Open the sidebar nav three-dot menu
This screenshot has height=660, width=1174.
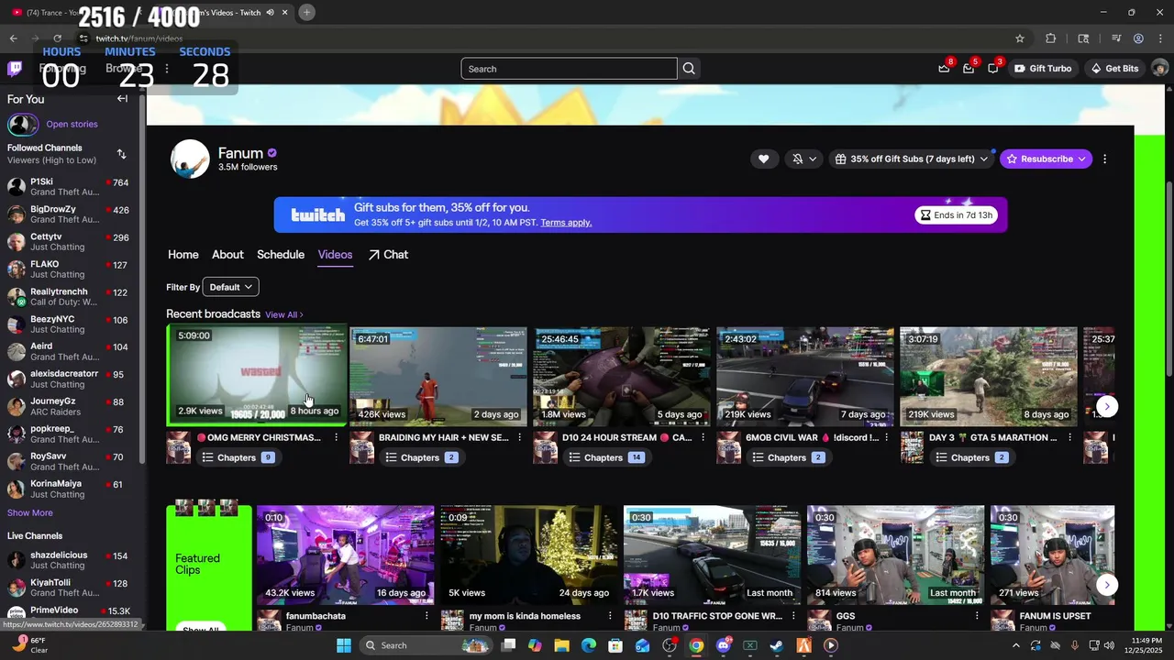(166, 69)
